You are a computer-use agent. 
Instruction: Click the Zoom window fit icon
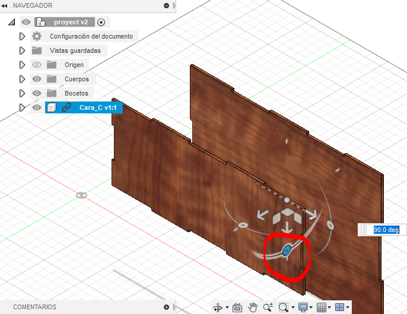coord(284,307)
